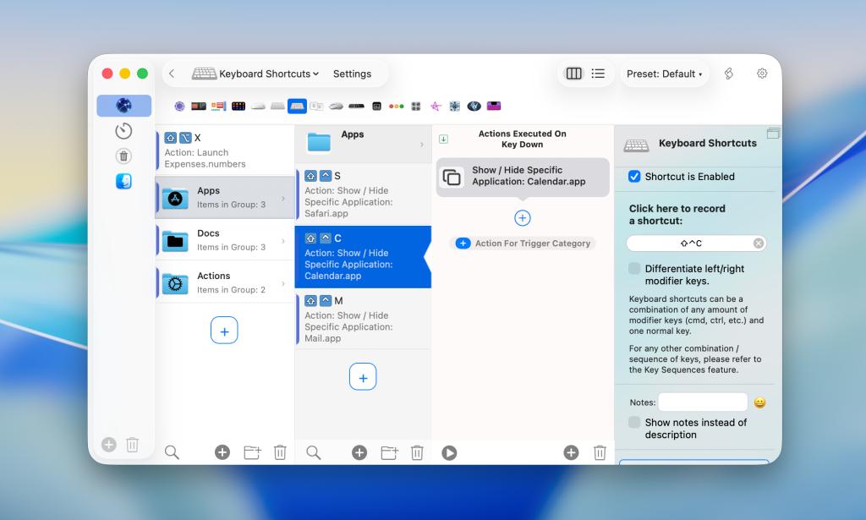Click the trash icon below the shortcuts column

point(417,453)
